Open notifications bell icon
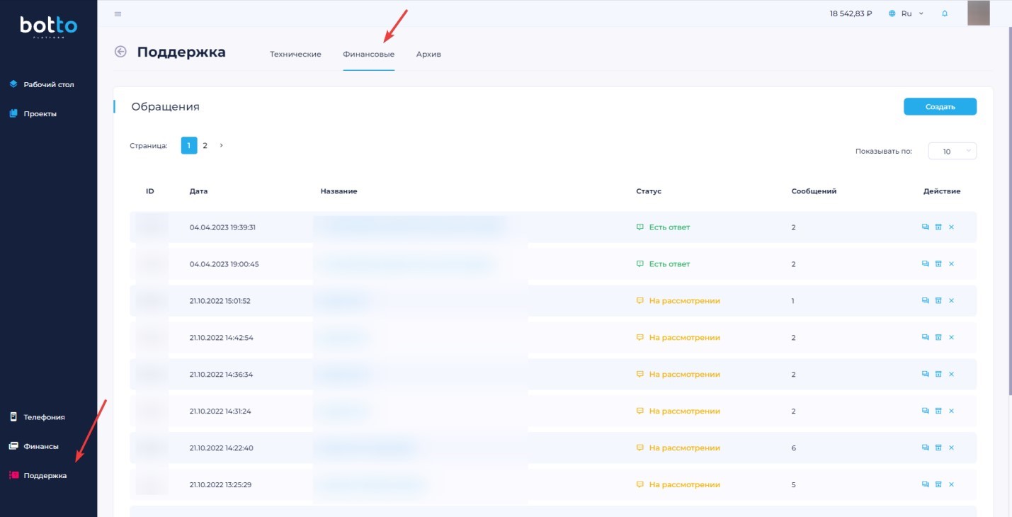 click(x=944, y=13)
